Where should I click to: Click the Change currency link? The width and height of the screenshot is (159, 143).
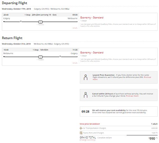click(87, 140)
